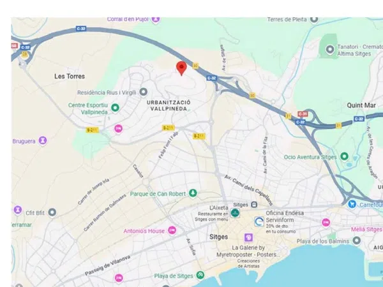Click the Playa de Sitges beach icon
This screenshot has height=287, width=383.
(200, 275)
